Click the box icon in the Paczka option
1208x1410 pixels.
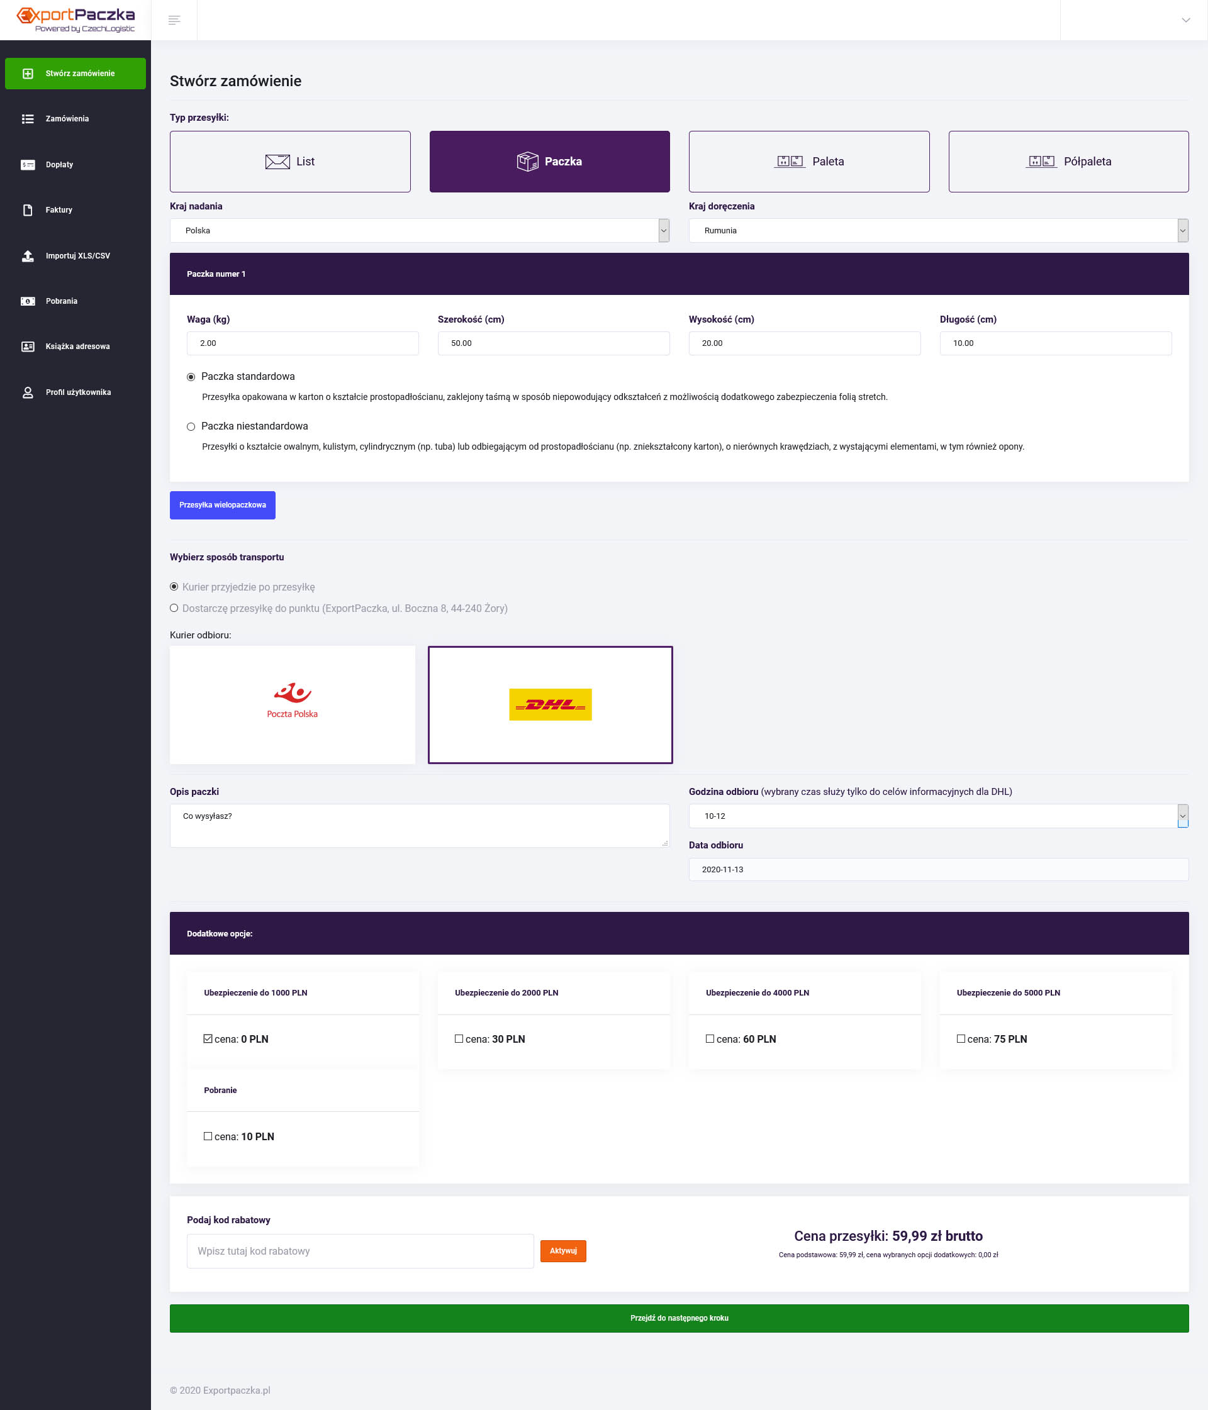[528, 162]
